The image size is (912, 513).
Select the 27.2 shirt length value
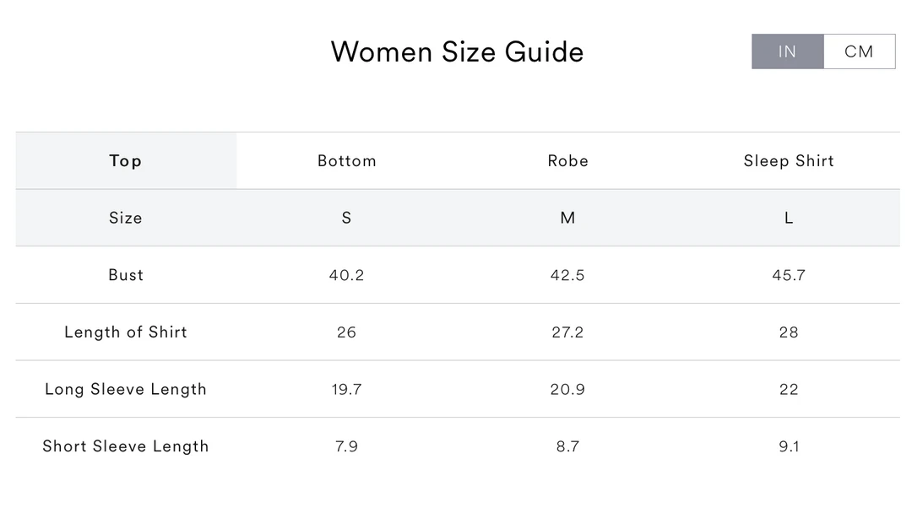567,332
